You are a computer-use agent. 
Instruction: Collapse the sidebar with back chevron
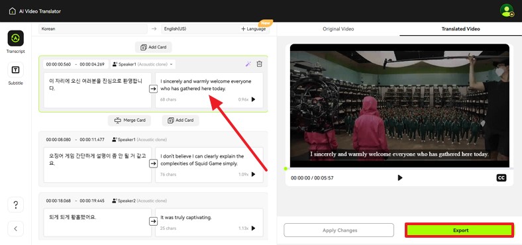[16, 228]
